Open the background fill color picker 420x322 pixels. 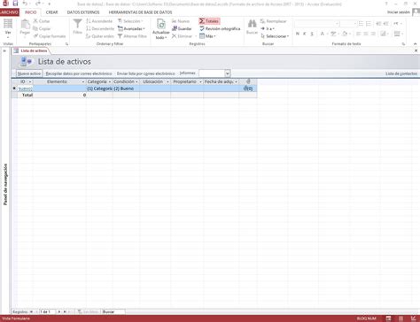[x=346, y=34]
